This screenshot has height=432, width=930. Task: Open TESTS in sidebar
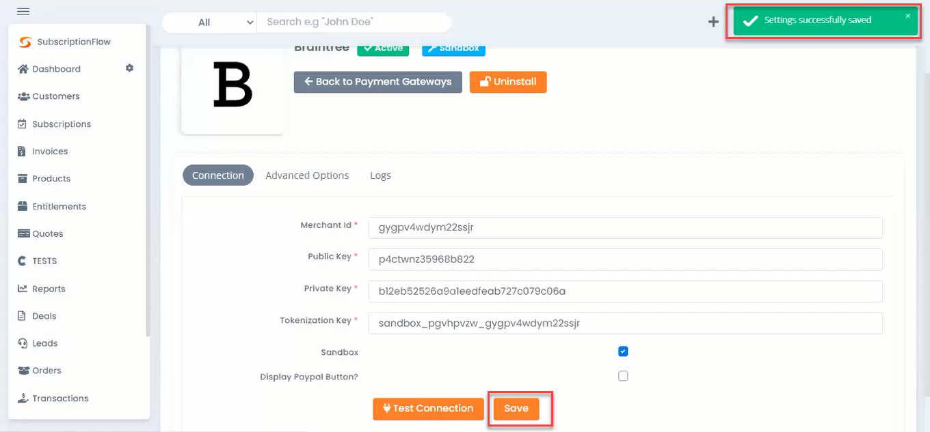[44, 261]
